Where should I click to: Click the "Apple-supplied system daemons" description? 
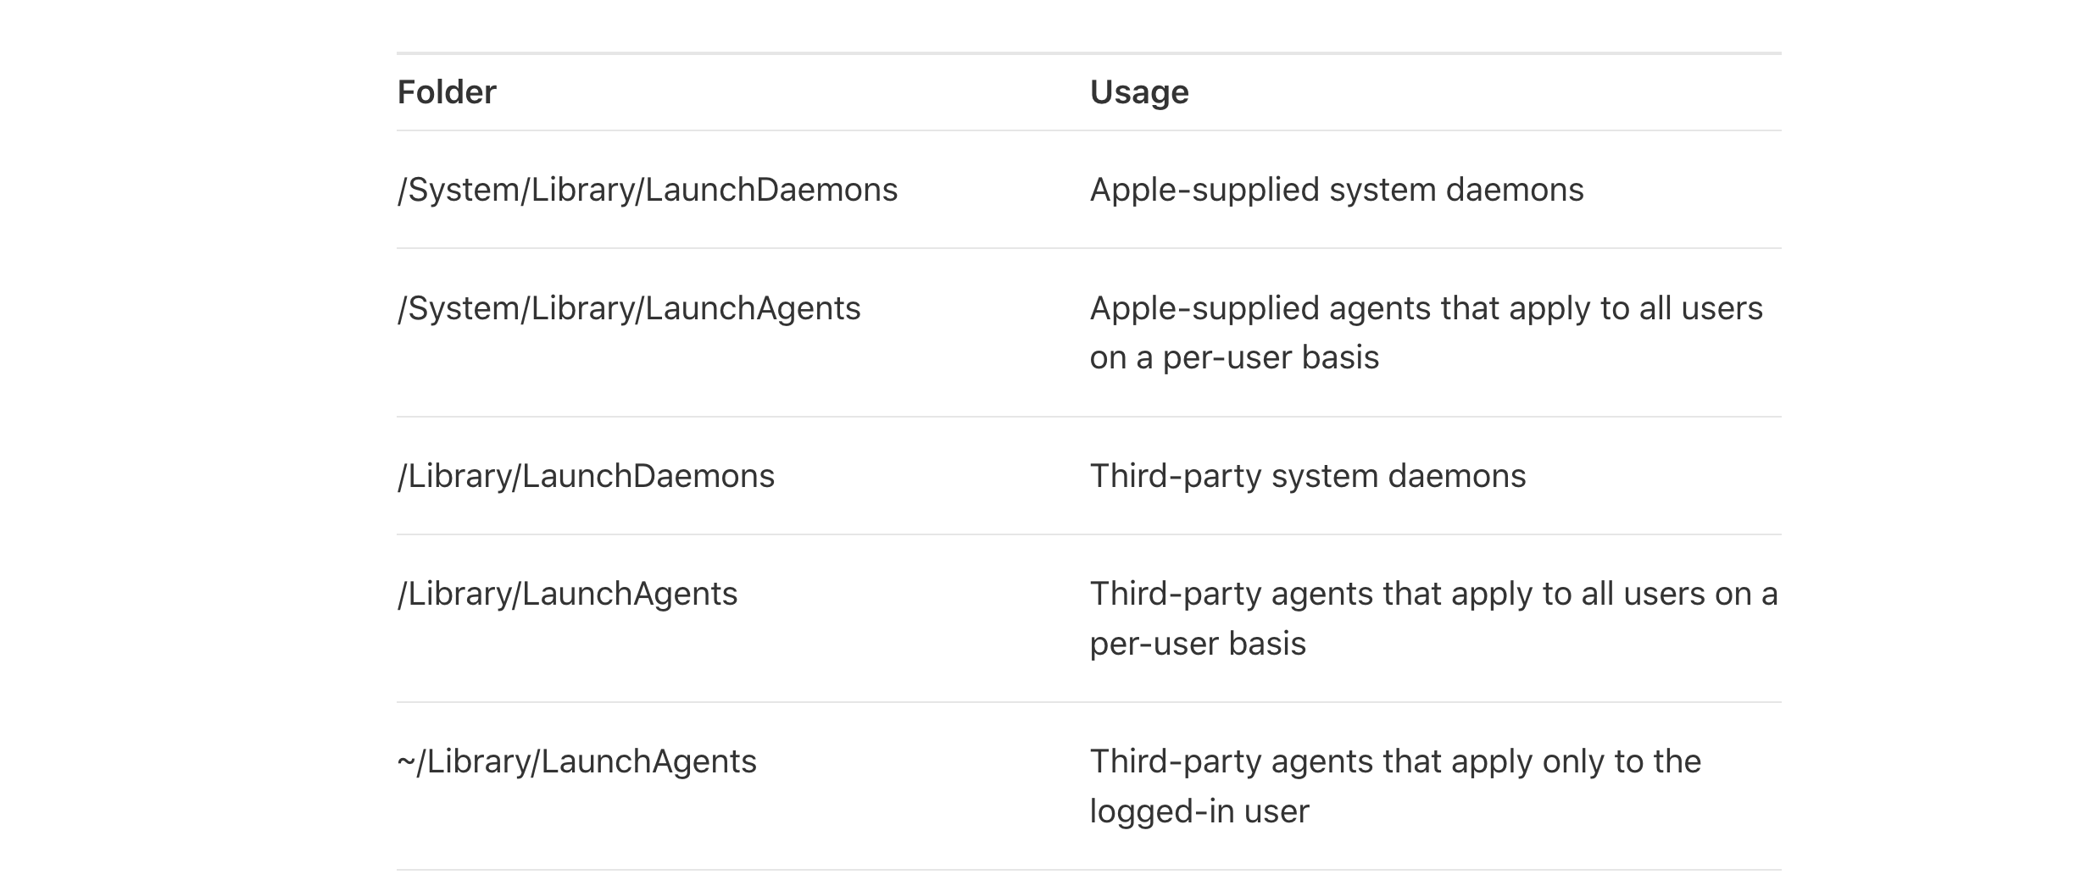(1337, 190)
